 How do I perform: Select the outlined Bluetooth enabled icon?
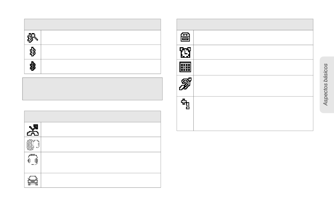[32, 52]
